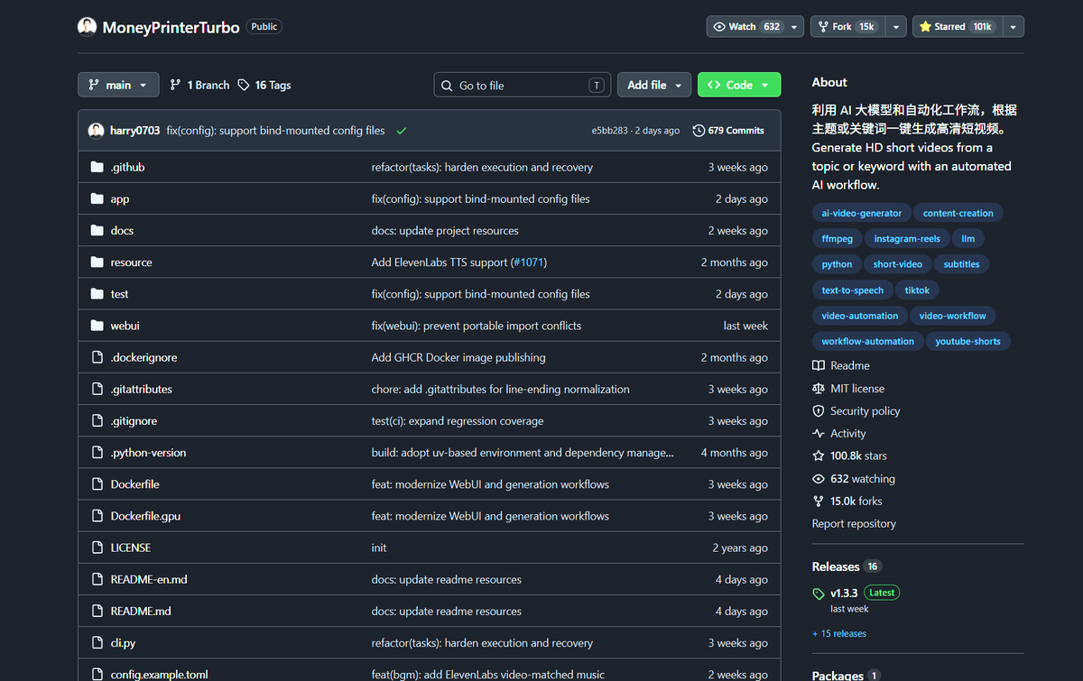Open pull request #1071 link
1083x681 pixels.
(x=529, y=262)
